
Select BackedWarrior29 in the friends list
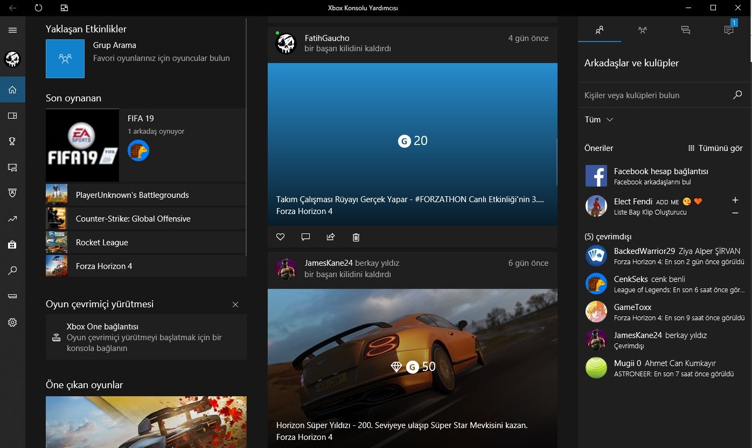[x=665, y=256]
